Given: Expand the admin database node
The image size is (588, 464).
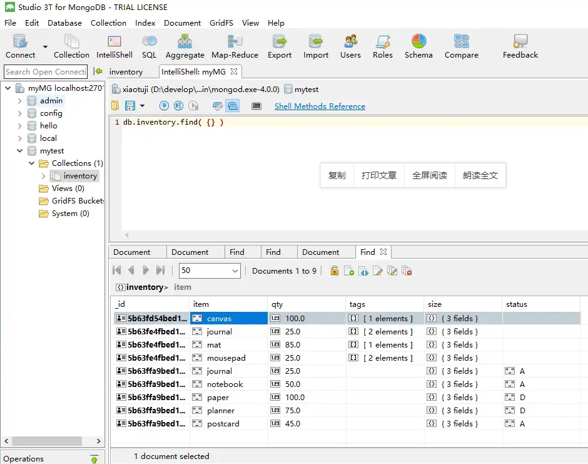Looking at the screenshot, I should 20,101.
